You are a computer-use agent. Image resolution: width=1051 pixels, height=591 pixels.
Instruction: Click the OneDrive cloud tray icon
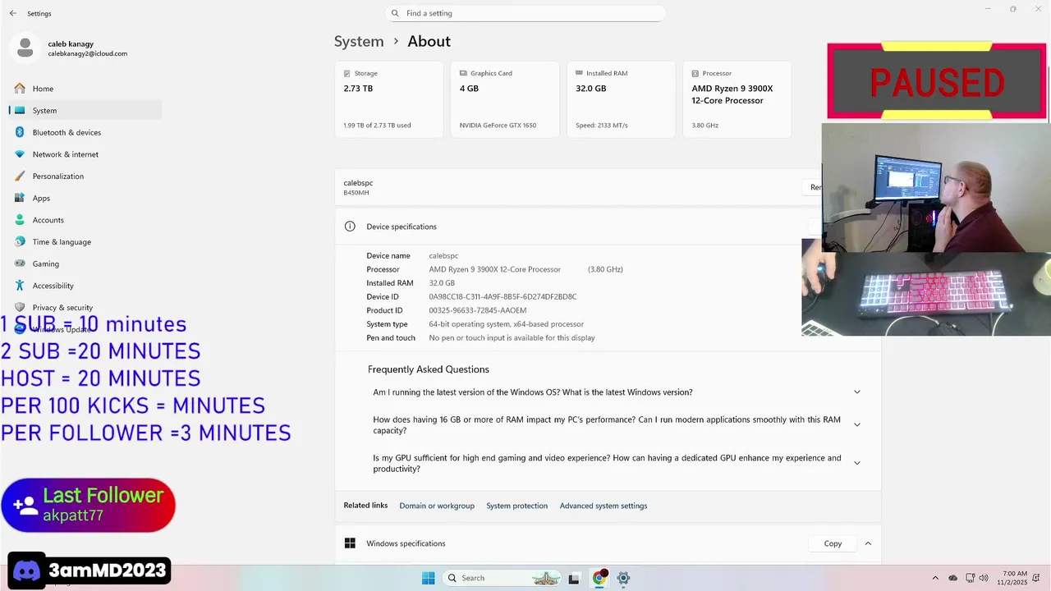point(953,578)
